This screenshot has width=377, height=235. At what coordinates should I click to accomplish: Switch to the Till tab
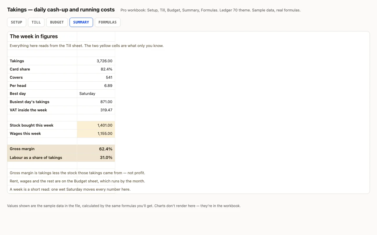pyautogui.click(x=36, y=22)
